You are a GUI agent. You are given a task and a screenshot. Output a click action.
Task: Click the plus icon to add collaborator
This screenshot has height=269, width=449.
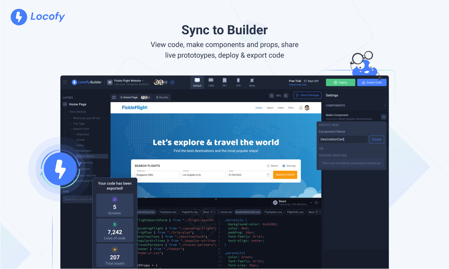point(172,82)
